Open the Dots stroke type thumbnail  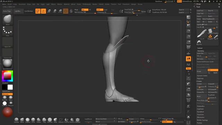click(x=7, y=31)
